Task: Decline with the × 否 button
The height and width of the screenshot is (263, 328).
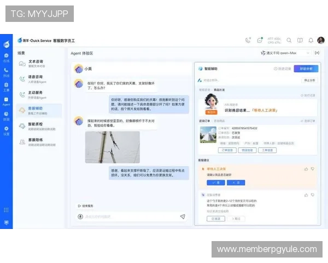Action: point(236,182)
